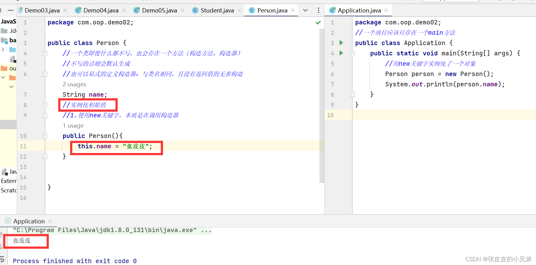The height and width of the screenshot is (265, 536).
Task: Open the editor tab options menu
Action: [x=319, y=10]
